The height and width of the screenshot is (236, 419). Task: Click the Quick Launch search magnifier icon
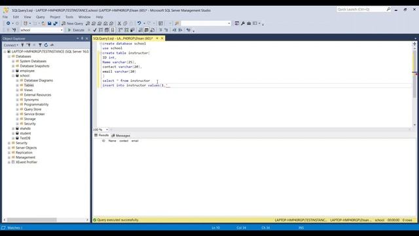(388, 9)
